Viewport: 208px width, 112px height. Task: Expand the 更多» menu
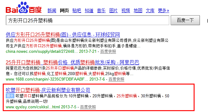(164, 10)
